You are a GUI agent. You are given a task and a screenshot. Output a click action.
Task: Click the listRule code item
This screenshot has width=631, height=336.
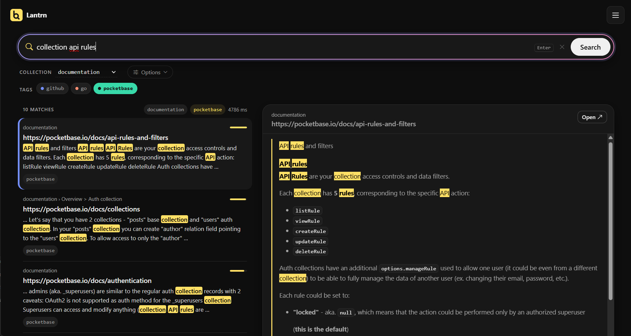coord(307,211)
